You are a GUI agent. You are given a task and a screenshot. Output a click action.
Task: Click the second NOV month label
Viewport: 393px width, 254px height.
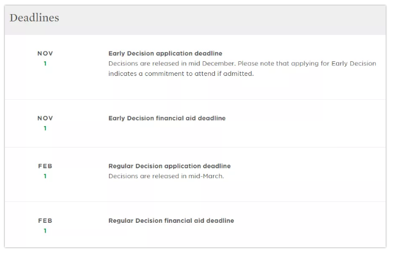45,118
